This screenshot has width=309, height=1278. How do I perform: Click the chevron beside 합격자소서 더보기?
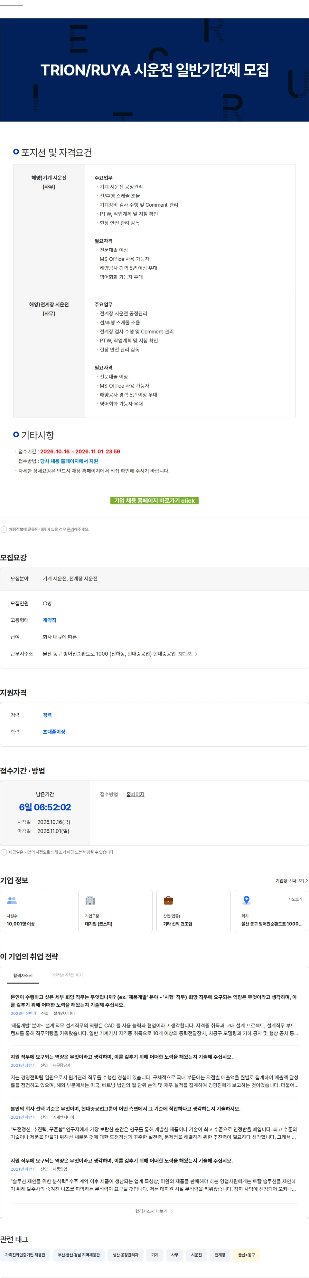(171, 1211)
